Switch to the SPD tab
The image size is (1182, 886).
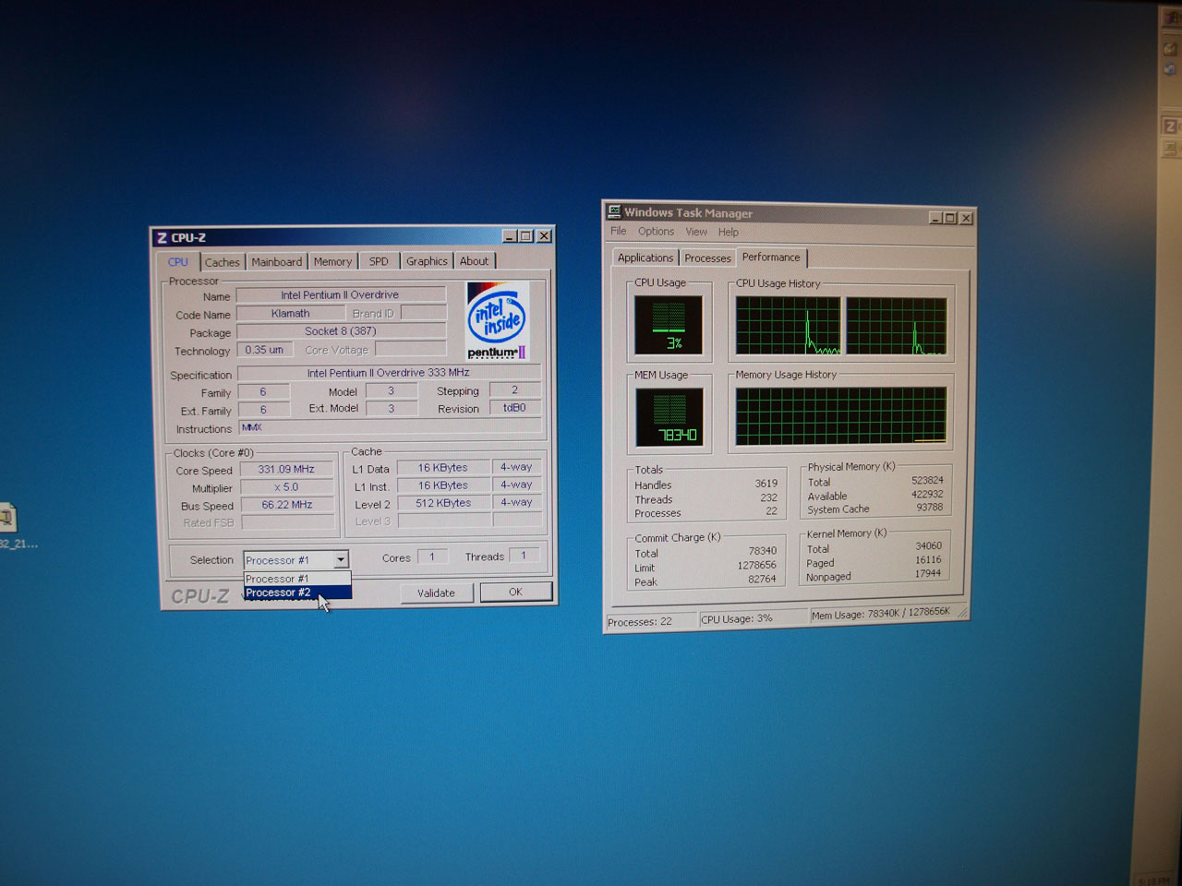pos(379,261)
